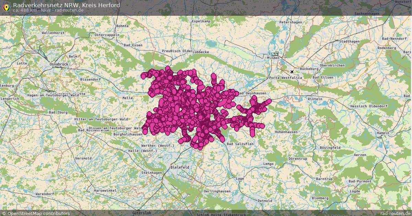Select the Bad Salzuflen map label
Screen dimensions: 412x216
(240, 144)
